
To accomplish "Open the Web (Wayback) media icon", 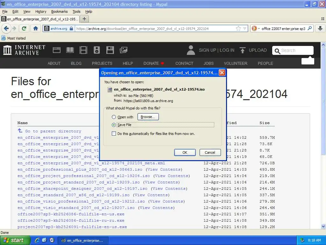I will click(x=57, y=50).
